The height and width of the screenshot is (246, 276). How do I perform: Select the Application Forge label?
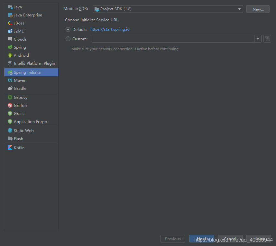click(31, 122)
